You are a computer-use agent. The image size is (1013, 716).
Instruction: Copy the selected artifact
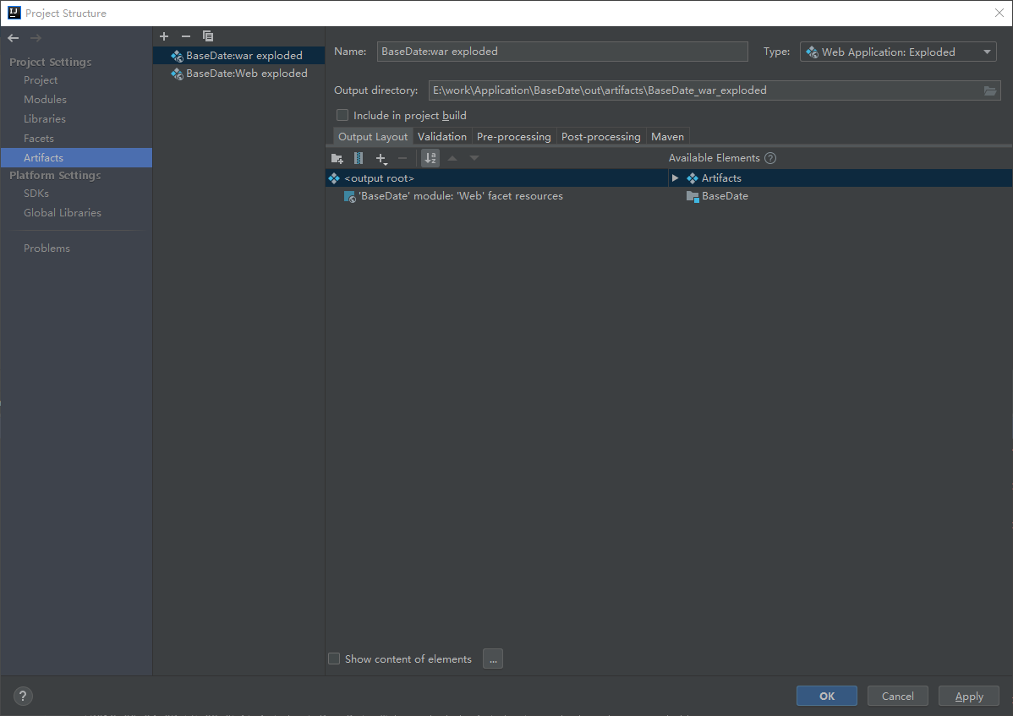pyautogui.click(x=208, y=36)
